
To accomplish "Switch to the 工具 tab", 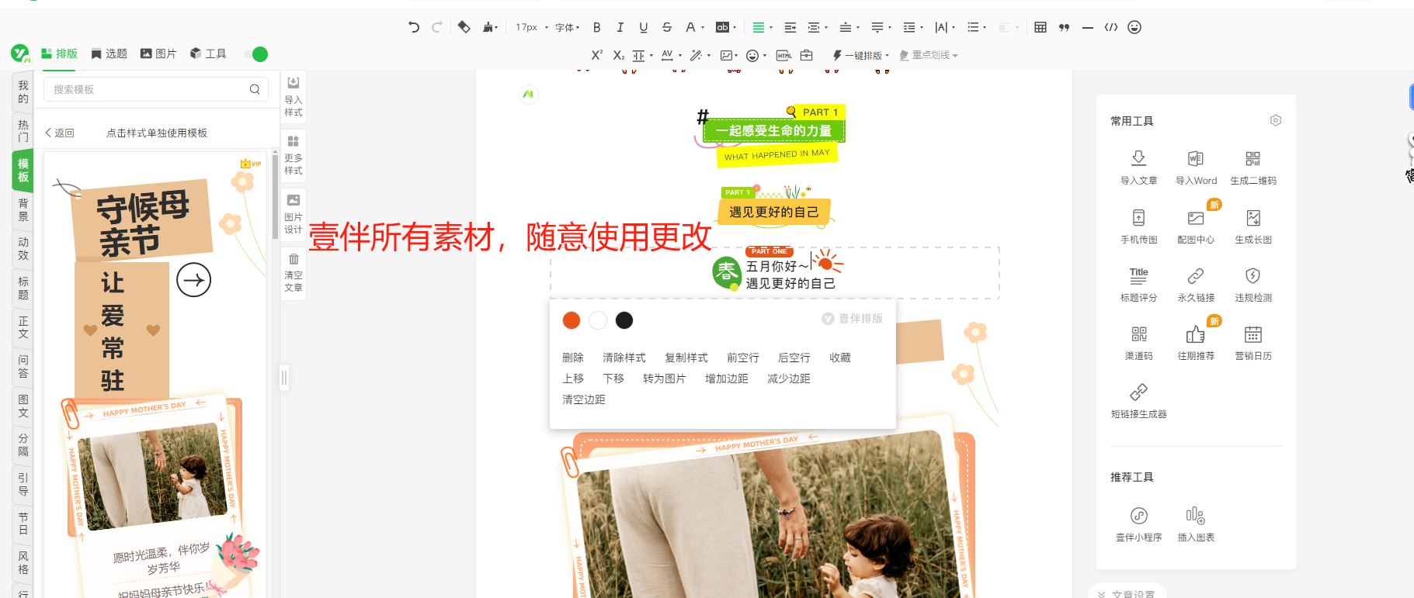I will [208, 54].
